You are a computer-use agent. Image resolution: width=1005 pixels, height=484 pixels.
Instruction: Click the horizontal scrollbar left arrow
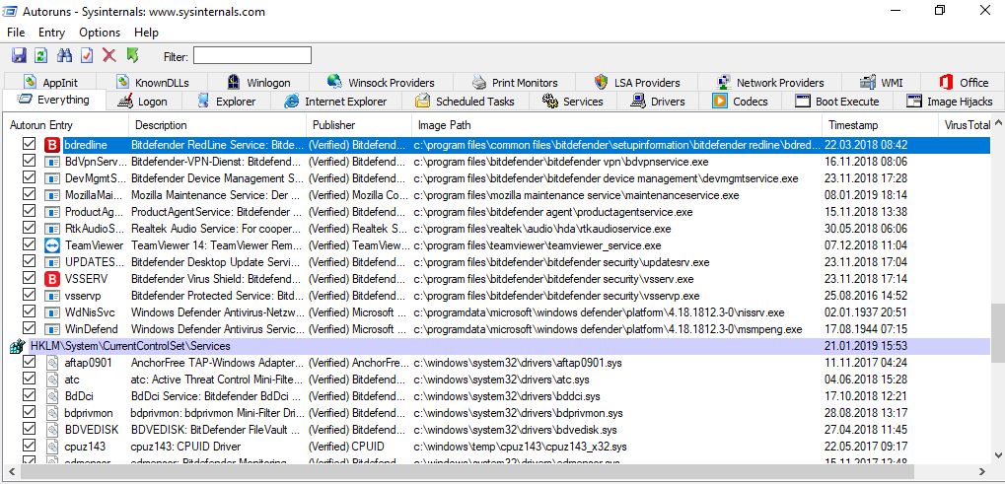[x=10, y=471]
